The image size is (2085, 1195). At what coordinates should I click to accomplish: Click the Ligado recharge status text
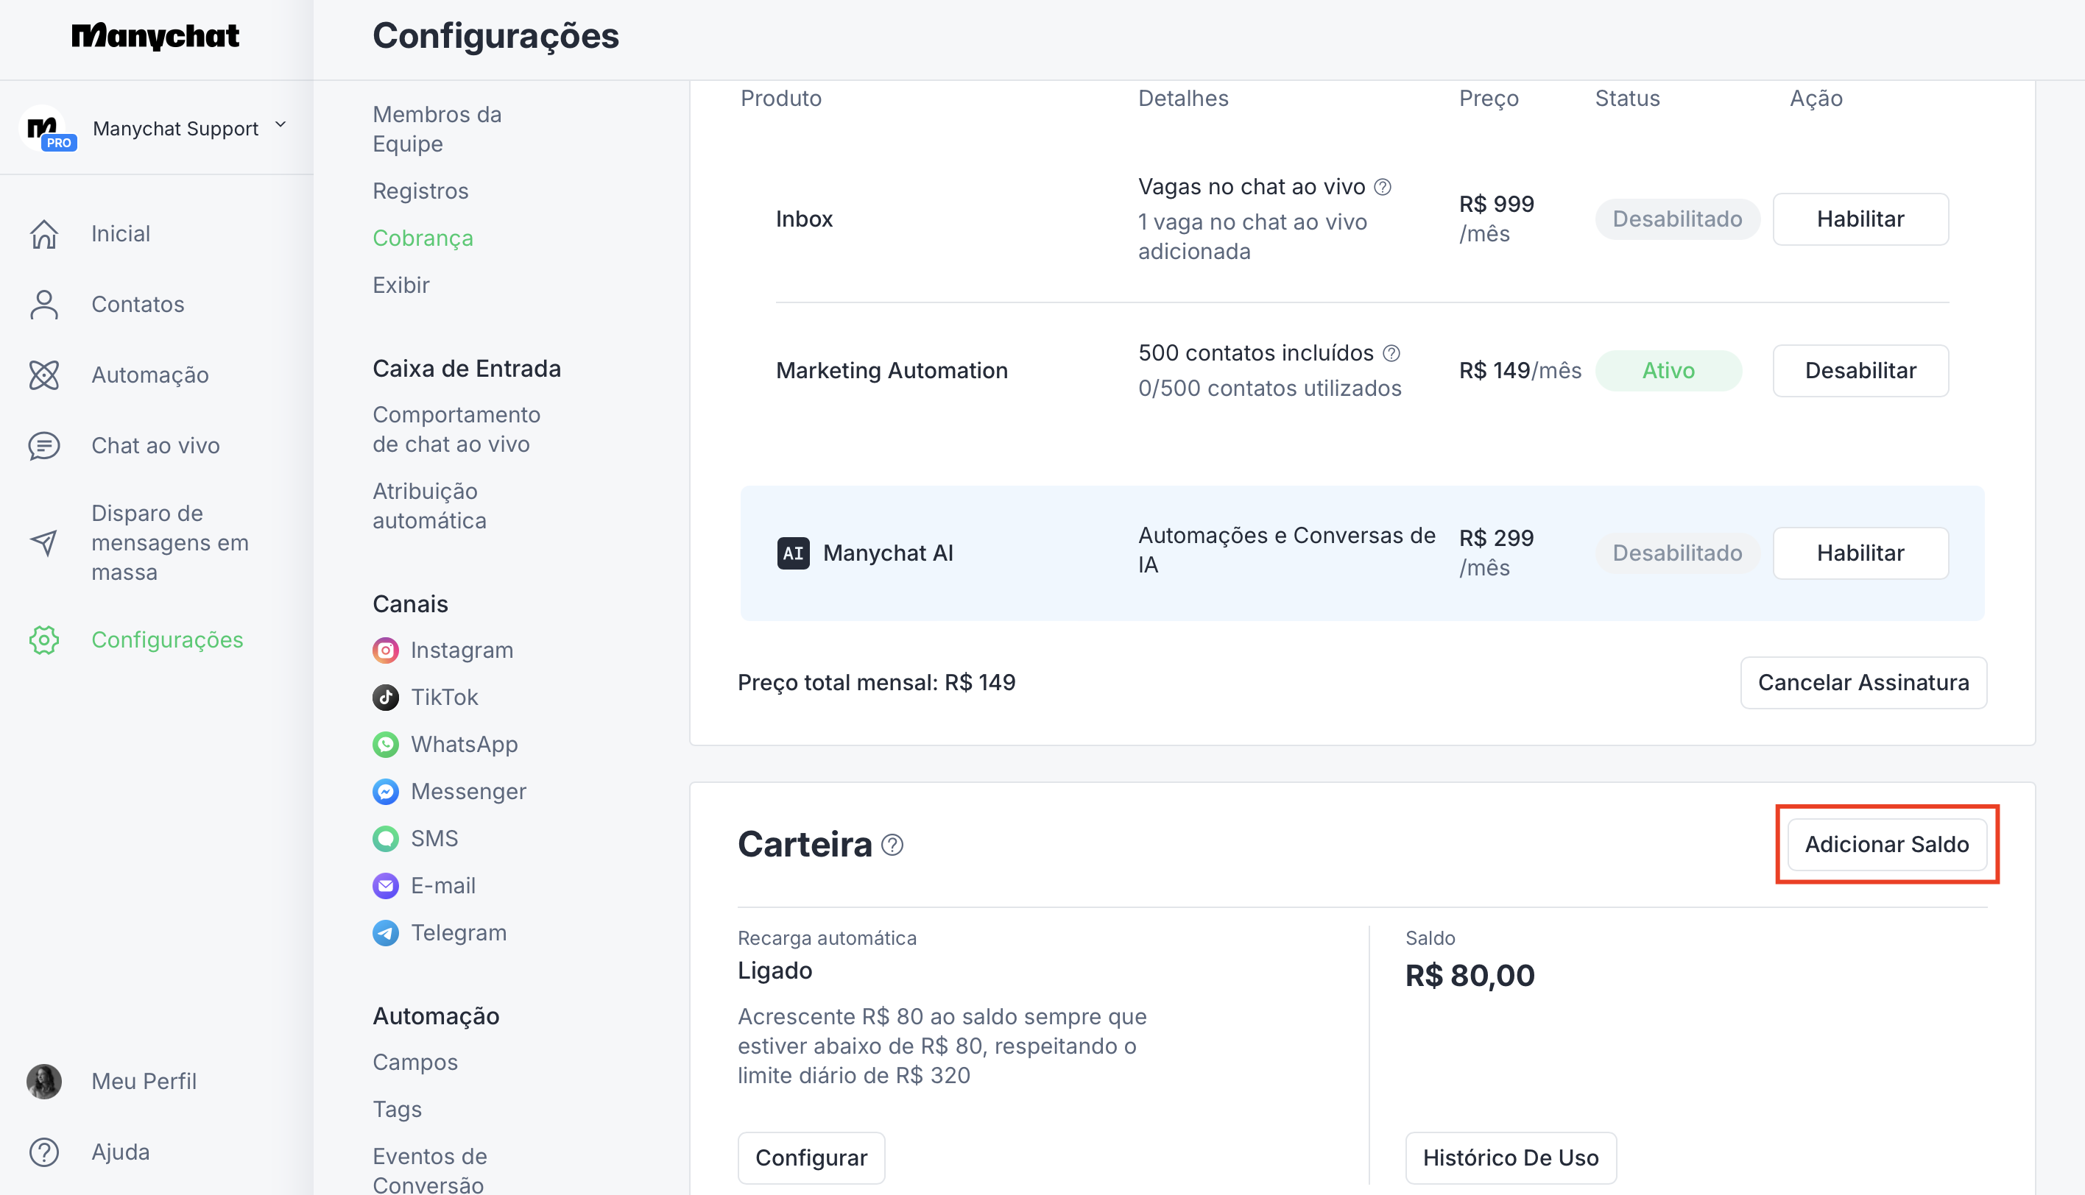pyautogui.click(x=775, y=972)
